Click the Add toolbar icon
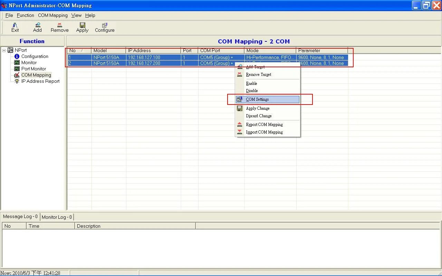This screenshot has height=276, width=442. (37, 25)
